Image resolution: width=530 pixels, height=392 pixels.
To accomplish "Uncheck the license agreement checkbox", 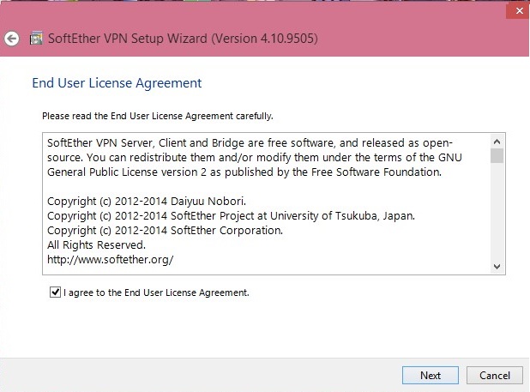I will (55, 292).
